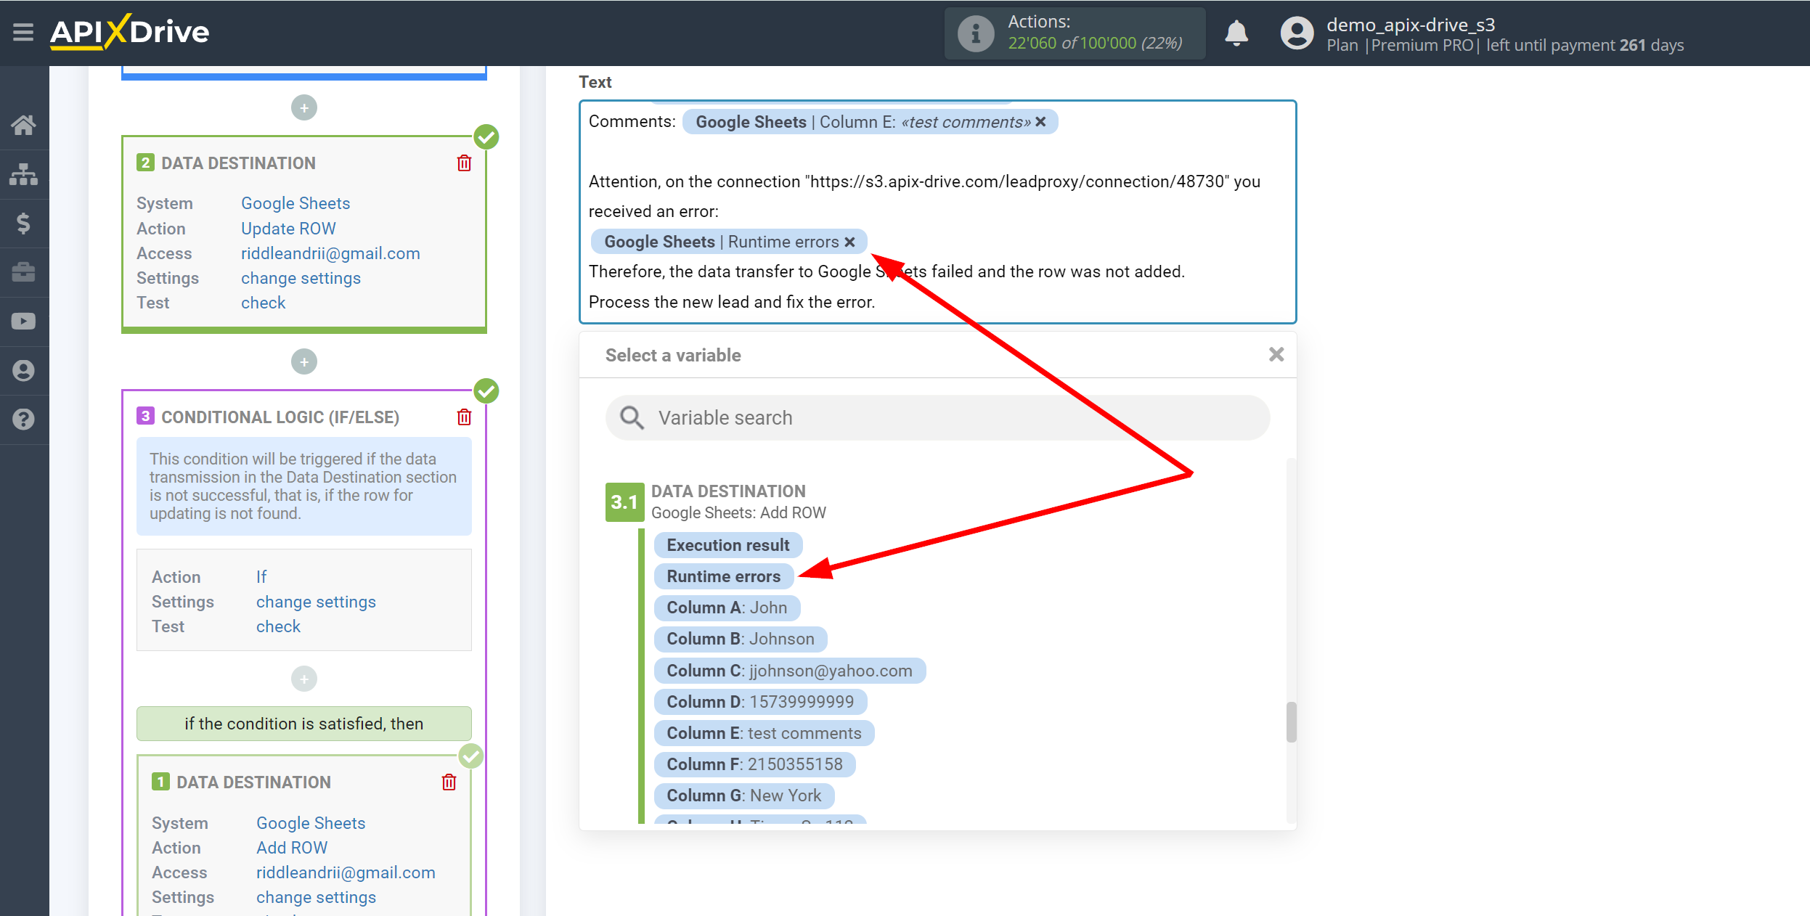The width and height of the screenshot is (1810, 916).
Task: Open connections sitemap icon in sidebar
Action: pyautogui.click(x=23, y=174)
